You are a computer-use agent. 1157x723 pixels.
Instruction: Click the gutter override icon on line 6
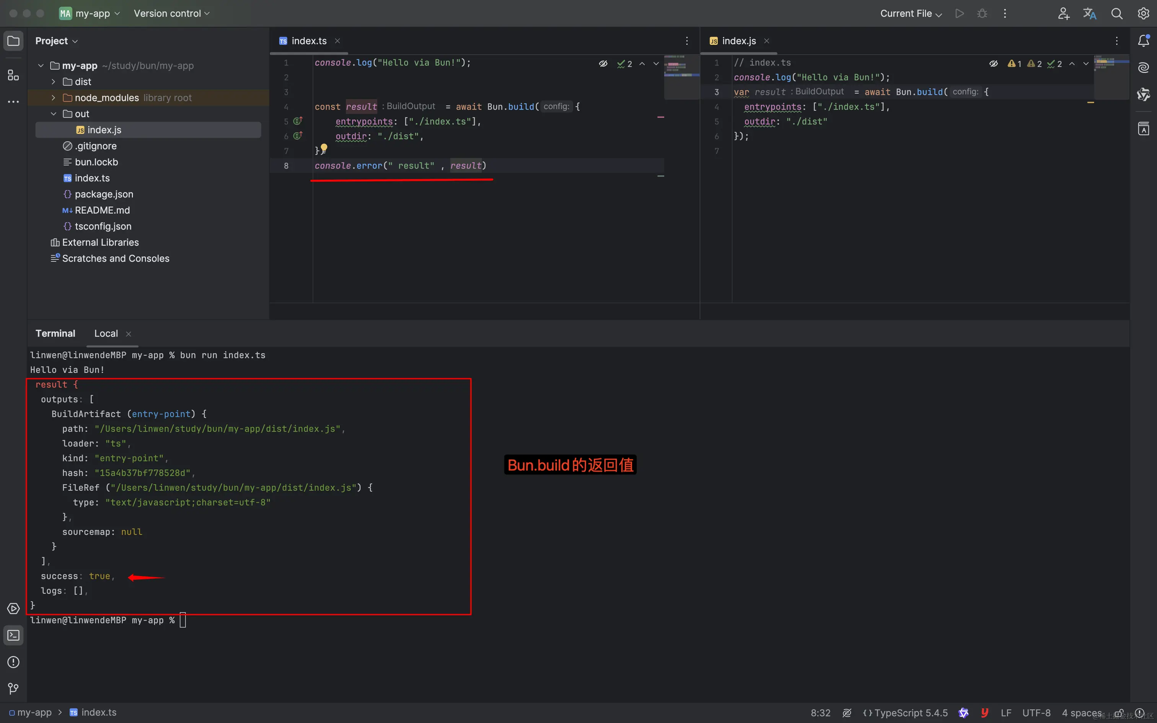pos(297,136)
